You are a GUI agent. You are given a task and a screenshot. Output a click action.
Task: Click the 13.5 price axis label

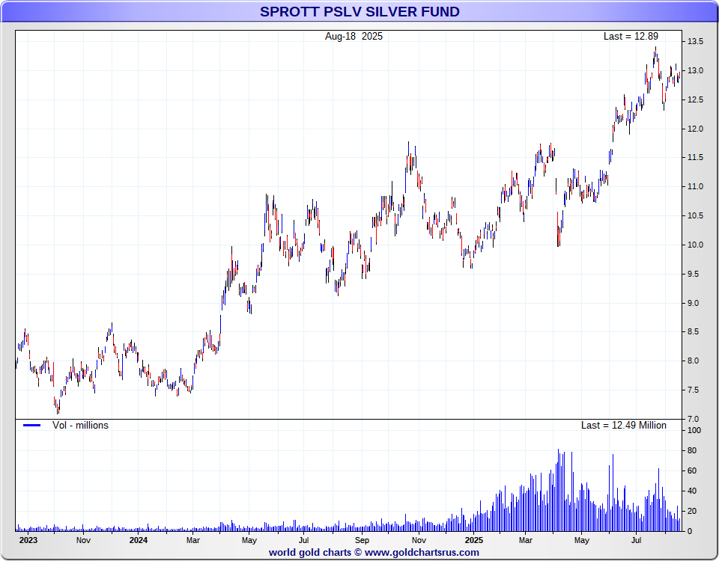pos(695,42)
